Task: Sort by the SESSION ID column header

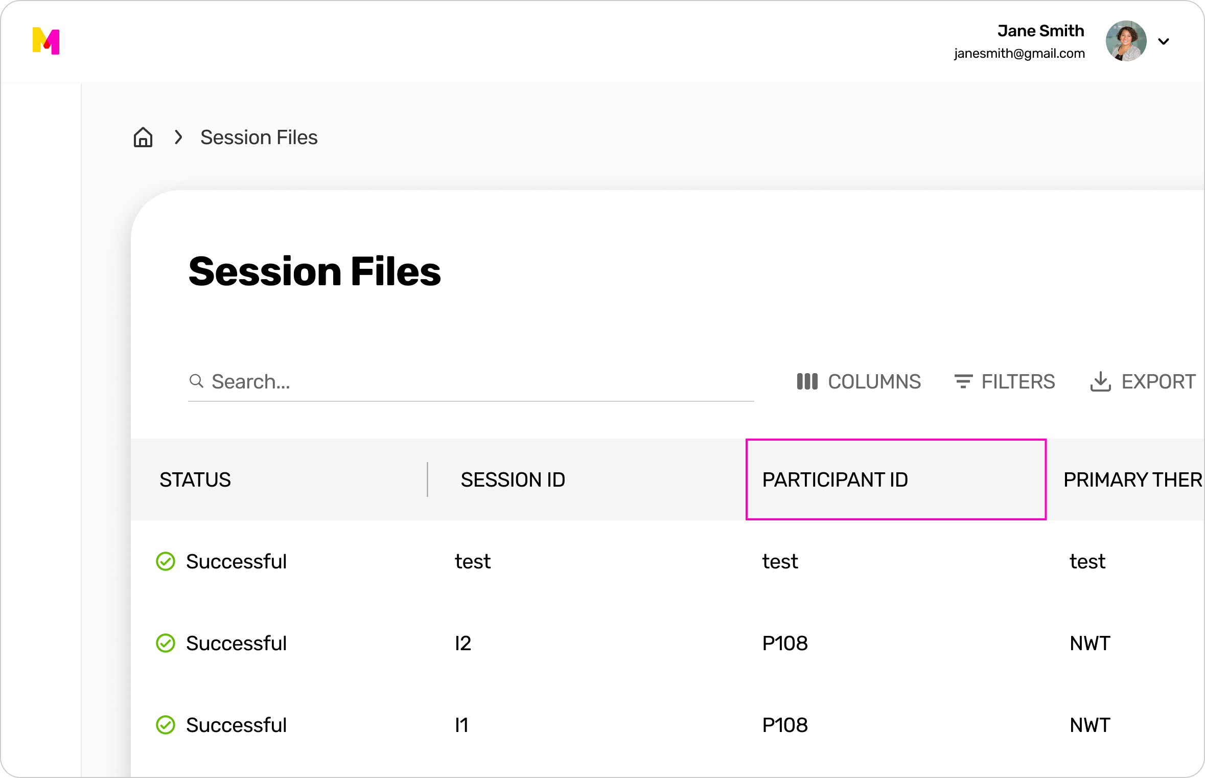Action: coord(513,479)
